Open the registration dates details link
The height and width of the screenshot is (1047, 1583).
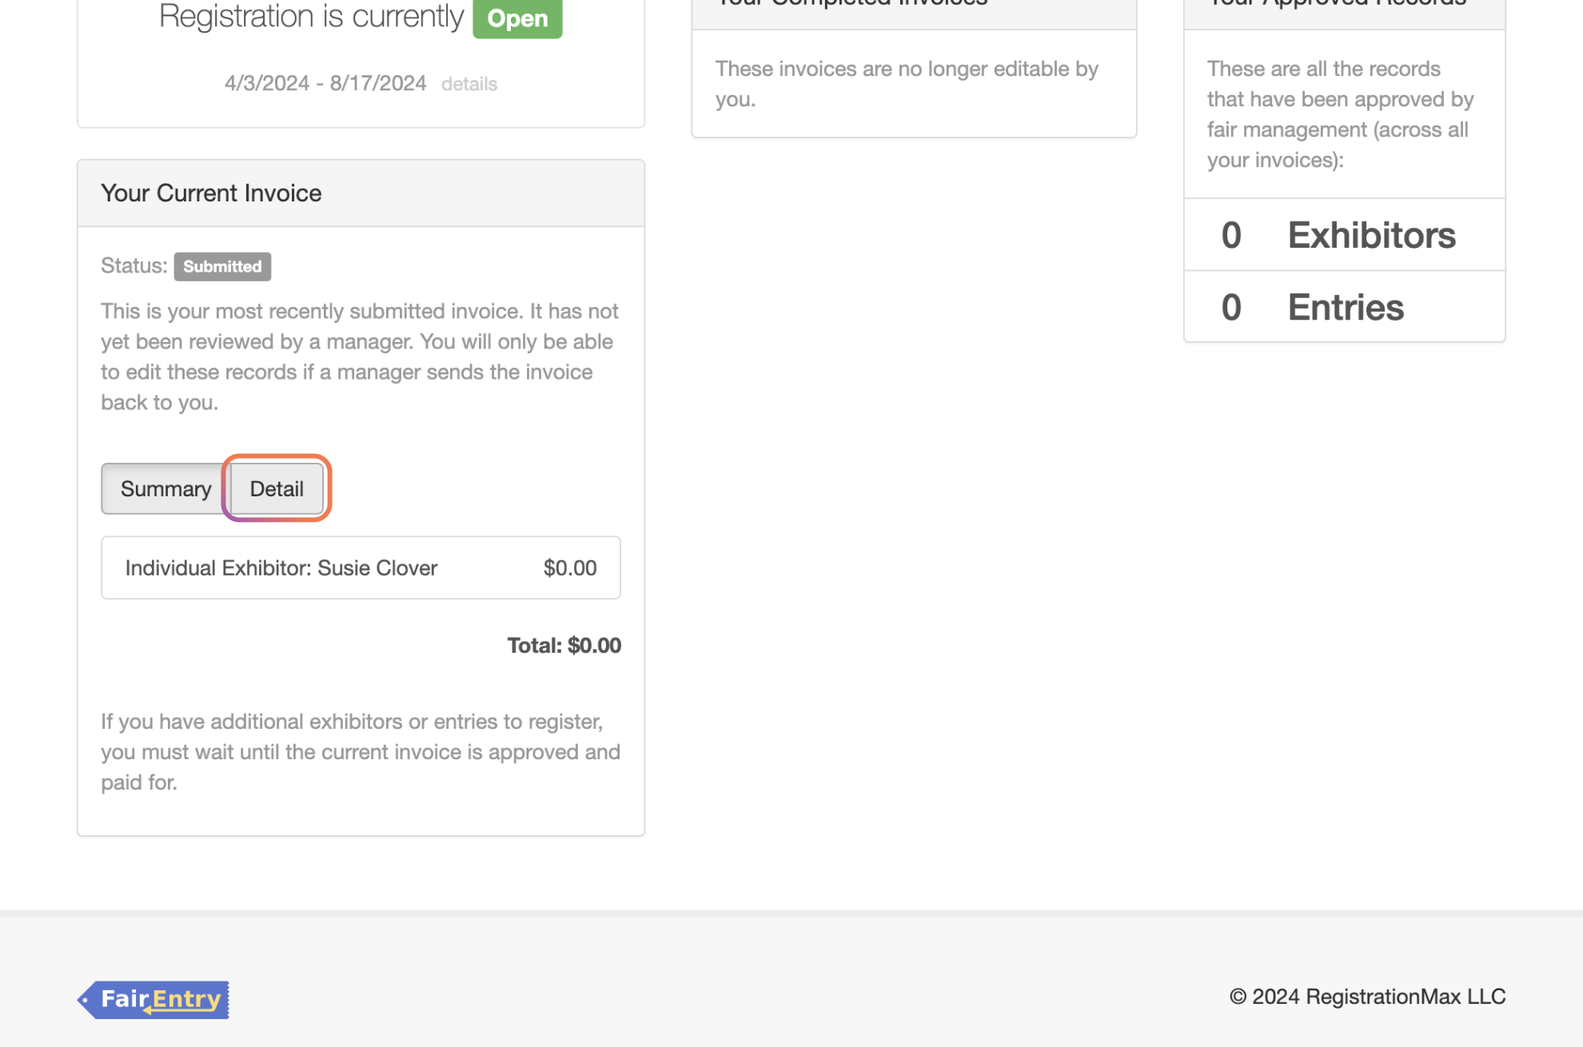click(x=469, y=84)
